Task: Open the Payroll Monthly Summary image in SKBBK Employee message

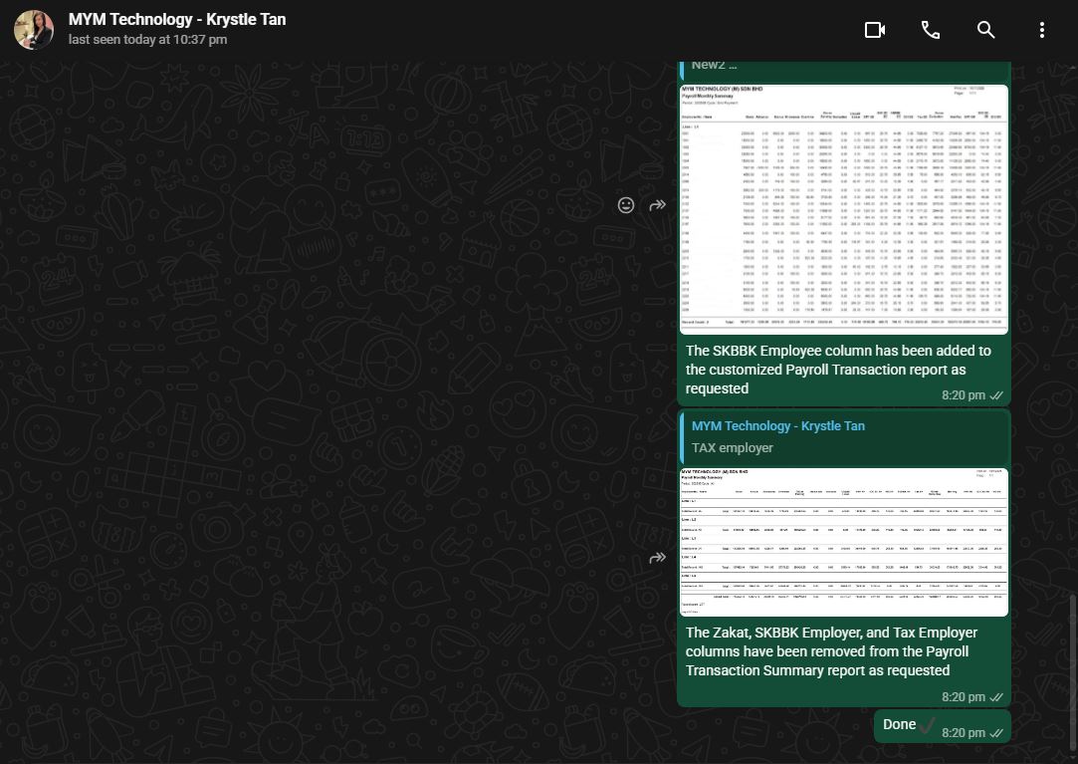Action: [x=843, y=209]
